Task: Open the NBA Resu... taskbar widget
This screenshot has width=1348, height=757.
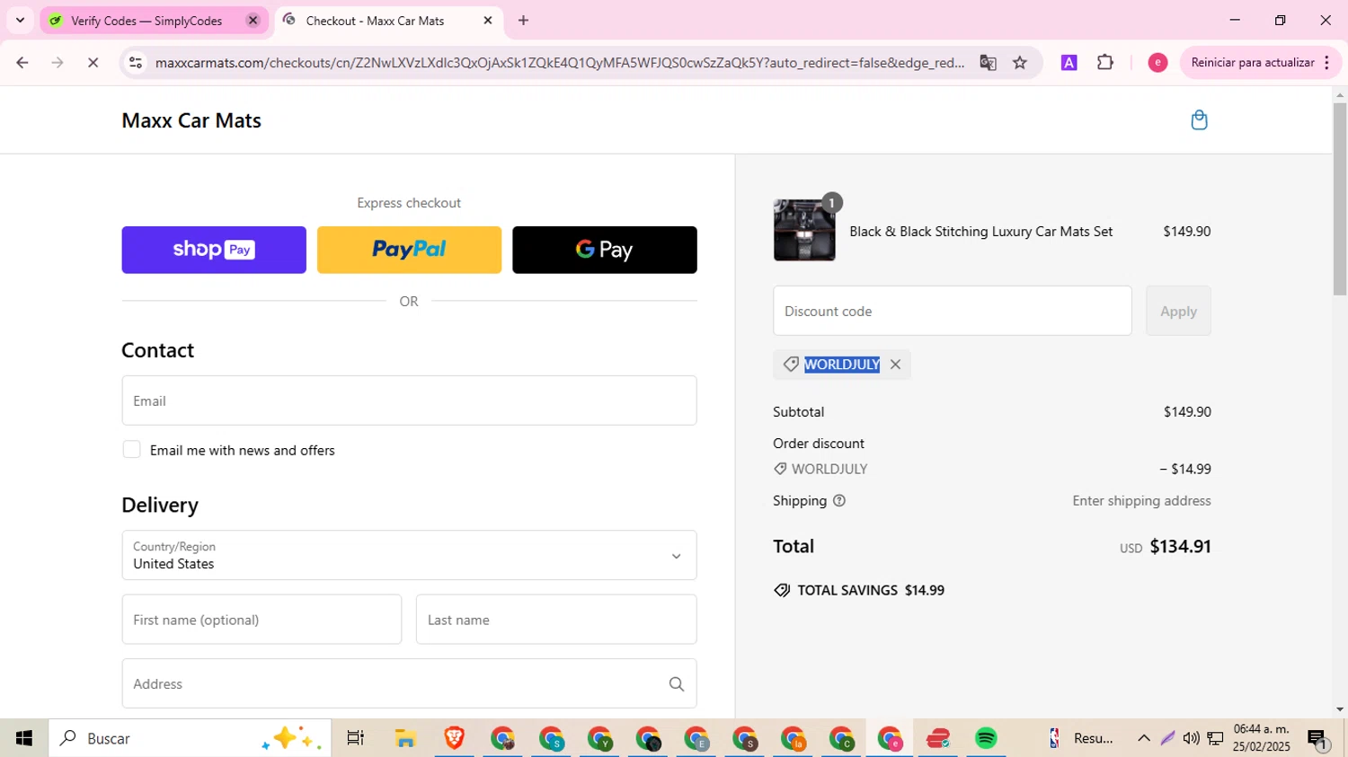Action: click(x=1080, y=738)
